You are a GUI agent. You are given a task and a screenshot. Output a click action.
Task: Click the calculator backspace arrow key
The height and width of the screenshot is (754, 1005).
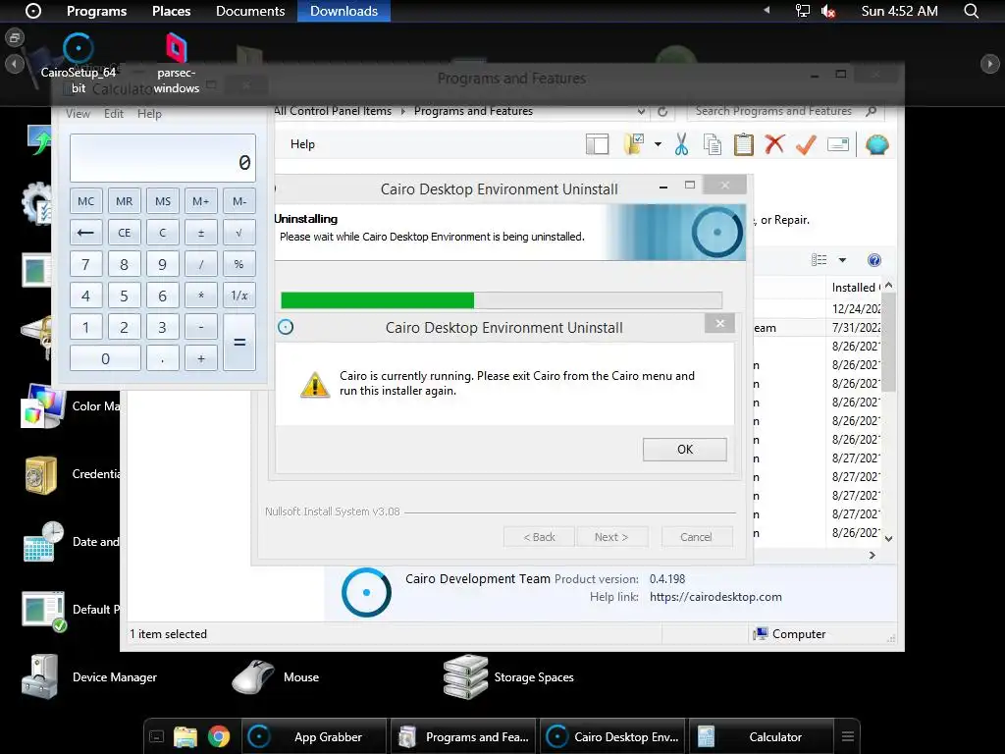[x=86, y=233]
